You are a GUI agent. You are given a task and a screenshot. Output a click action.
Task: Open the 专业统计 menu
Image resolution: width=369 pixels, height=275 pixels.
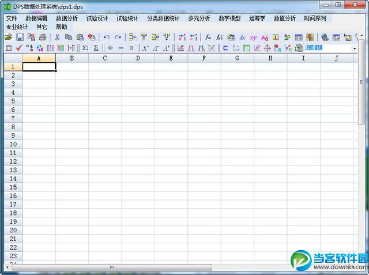point(17,27)
